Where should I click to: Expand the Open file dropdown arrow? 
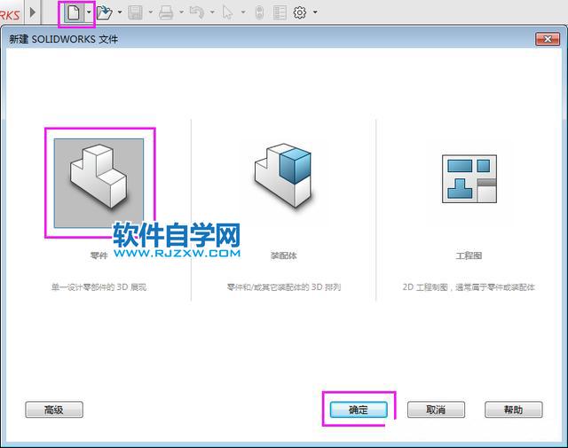(x=120, y=12)
